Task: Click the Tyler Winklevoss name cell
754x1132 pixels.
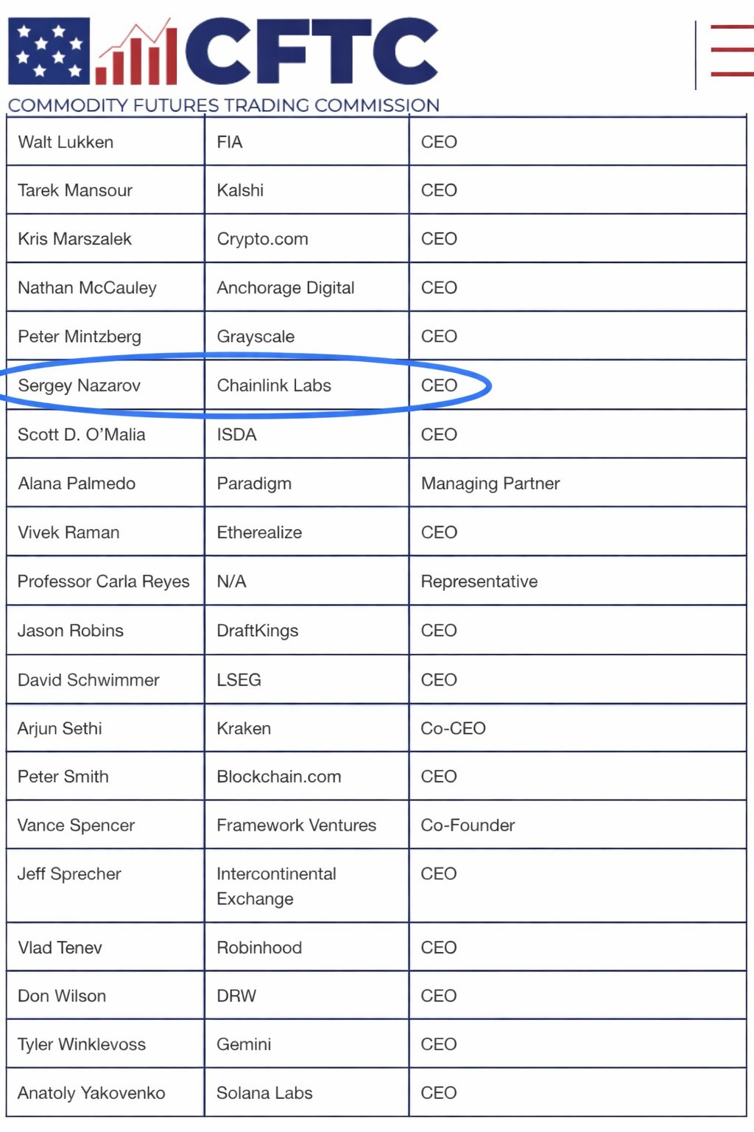Action: pos(82,1044)
